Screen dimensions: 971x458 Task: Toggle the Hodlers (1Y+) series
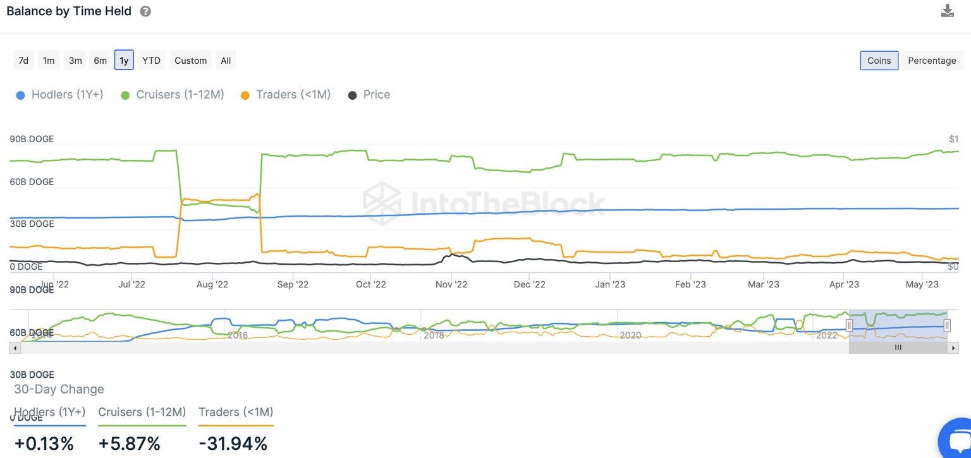pyautogui.click(x=59, y=95)
